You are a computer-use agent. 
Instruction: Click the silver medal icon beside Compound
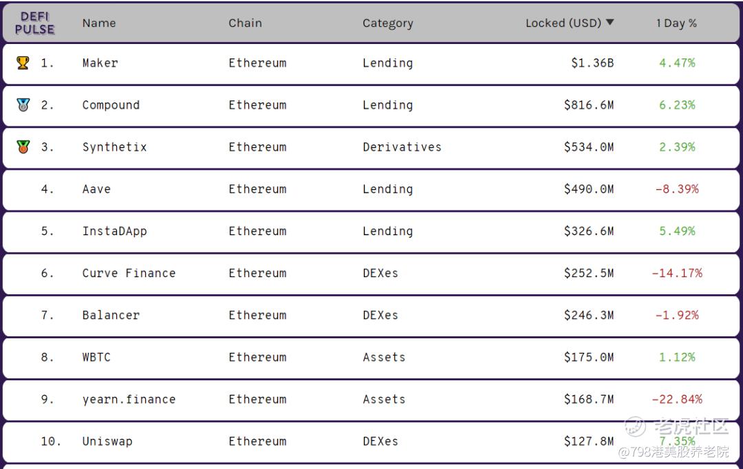[23, 105]
